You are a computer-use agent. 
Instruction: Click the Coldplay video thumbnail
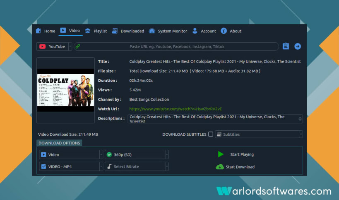(65, 90)
